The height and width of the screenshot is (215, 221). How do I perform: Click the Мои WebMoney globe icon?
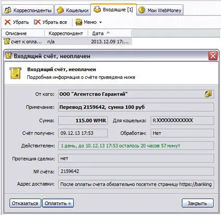pyautogui.click(x=142, y=10)
